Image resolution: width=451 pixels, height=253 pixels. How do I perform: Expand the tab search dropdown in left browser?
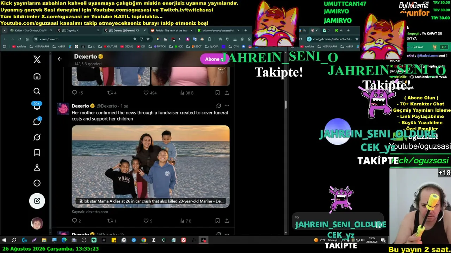tap(5, 31)
